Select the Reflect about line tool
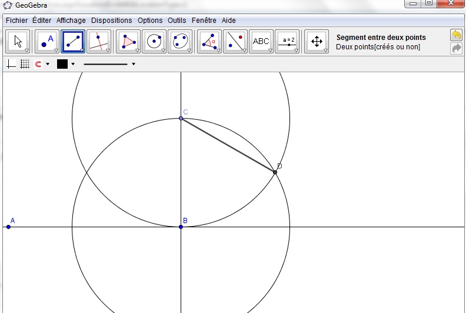 tap(235, 41)
